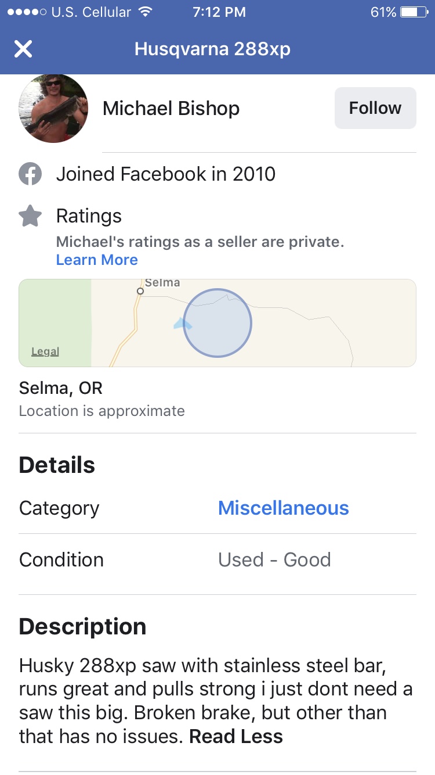The height and width of the screenshot is (775, 435).
Task: Tap the Used - Good condition value
Action: click(274, 559)
